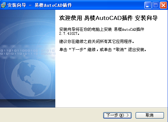Click the installer icon in the title bar
This screenshot has width=168, height=122.
[3, 5]
